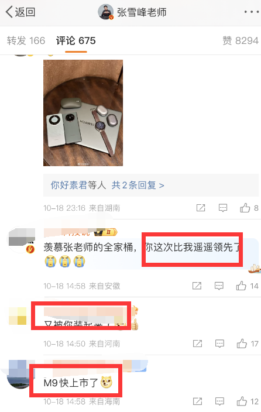Image resolution: width=261 pixels, height=412 pixels.
Task: Select the 评论 675 tab
Action: tap(75, 41)
